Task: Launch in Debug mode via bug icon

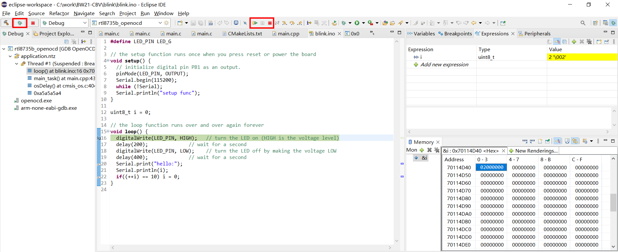Action: tap(20, 23)
